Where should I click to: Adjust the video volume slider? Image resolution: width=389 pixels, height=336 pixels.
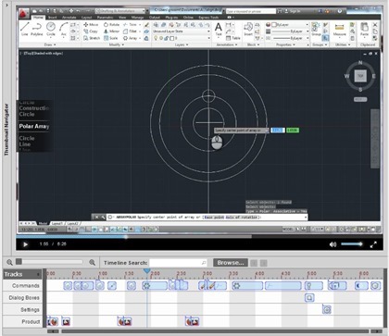352,244
